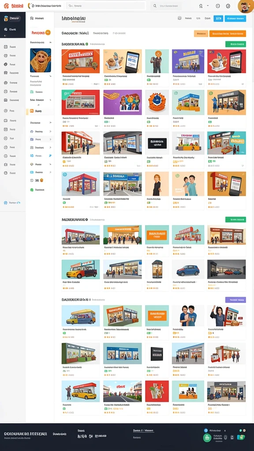Click the green square icon at the bottom of the secondary sidebar
The height and width of the screenshot is (451, 254).
(32, 190)
